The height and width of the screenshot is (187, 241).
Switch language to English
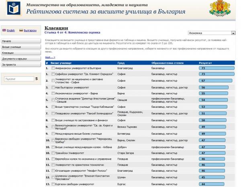click(x=11, y=30)
